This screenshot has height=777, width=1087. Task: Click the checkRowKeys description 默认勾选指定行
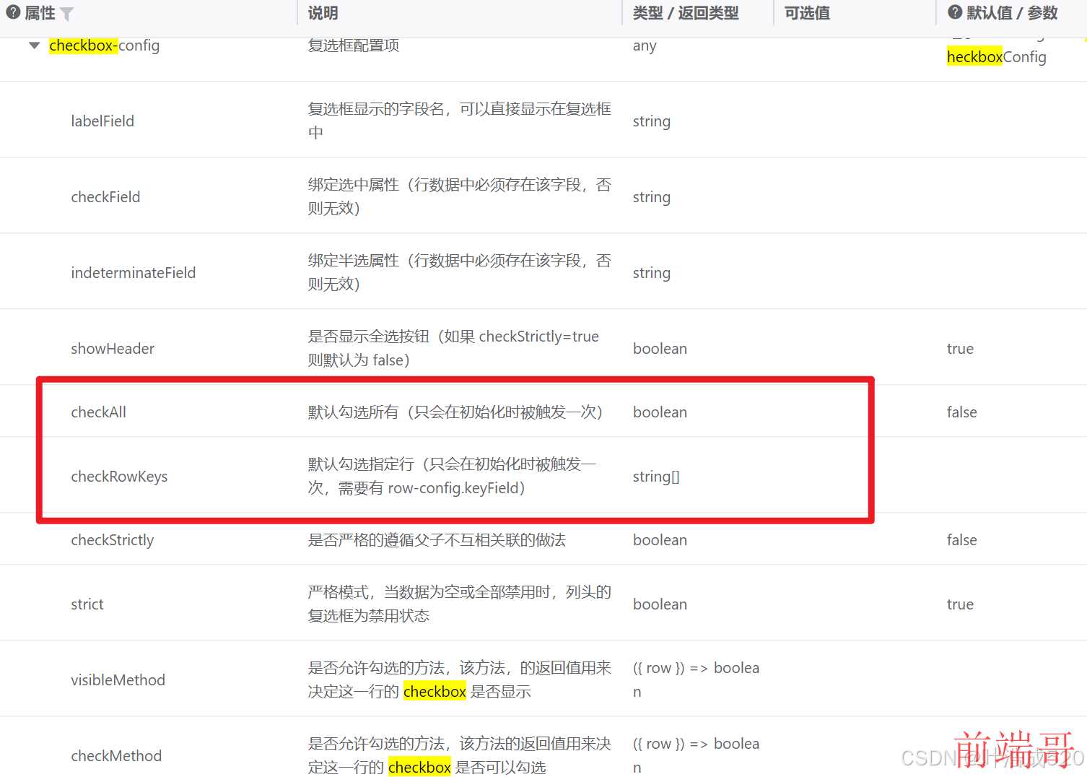453,476
